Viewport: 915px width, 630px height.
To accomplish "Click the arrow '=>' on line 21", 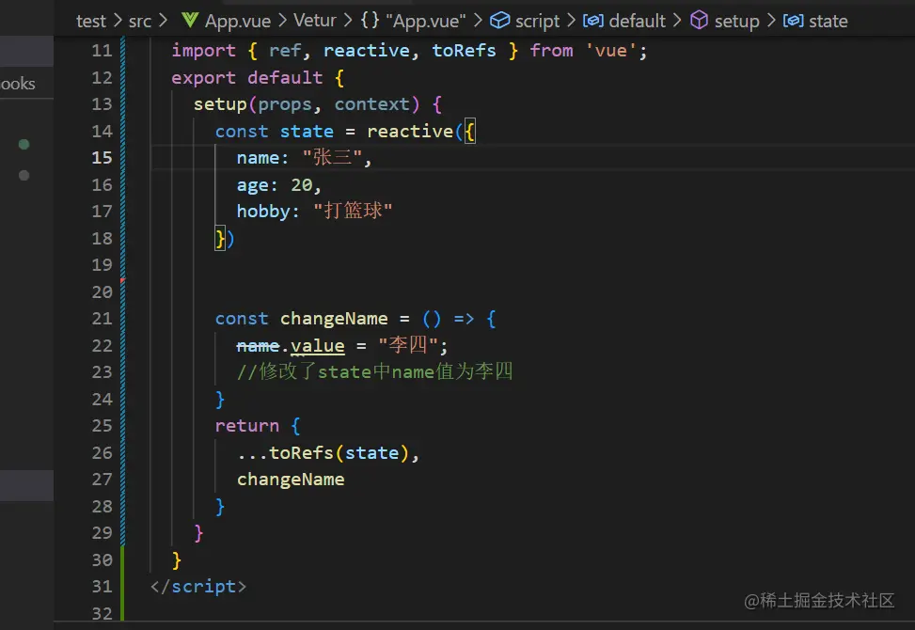I will tap(464, 319).
